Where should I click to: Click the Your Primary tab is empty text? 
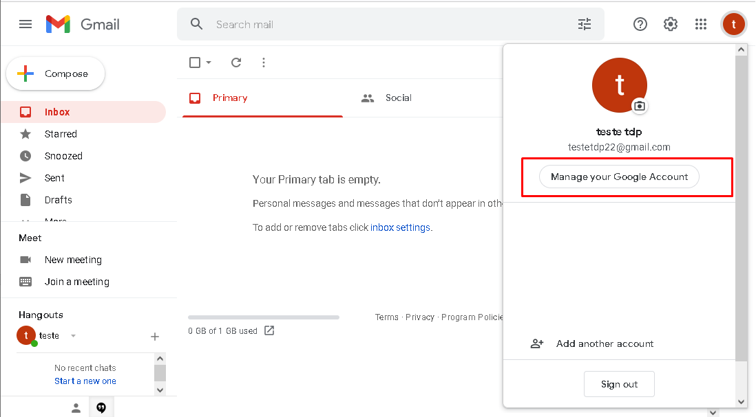coord(317,180)
